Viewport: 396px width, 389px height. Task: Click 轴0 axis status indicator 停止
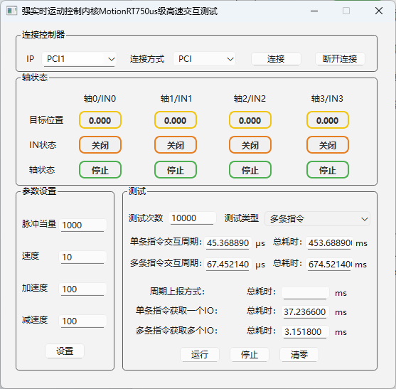coord(100,170)
